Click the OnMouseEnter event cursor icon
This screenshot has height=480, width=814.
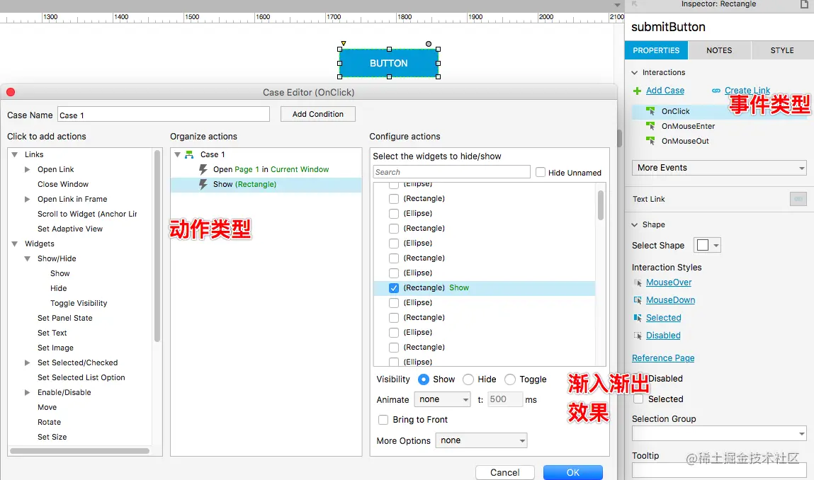[650, 126]
